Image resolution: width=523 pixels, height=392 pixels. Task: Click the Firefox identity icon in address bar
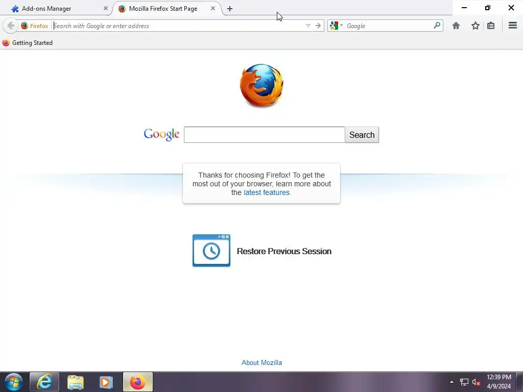[x=25, y=26]
